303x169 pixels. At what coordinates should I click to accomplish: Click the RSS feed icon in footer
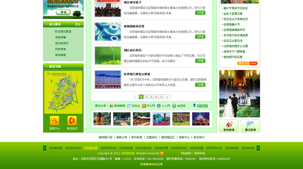[162, 153]
